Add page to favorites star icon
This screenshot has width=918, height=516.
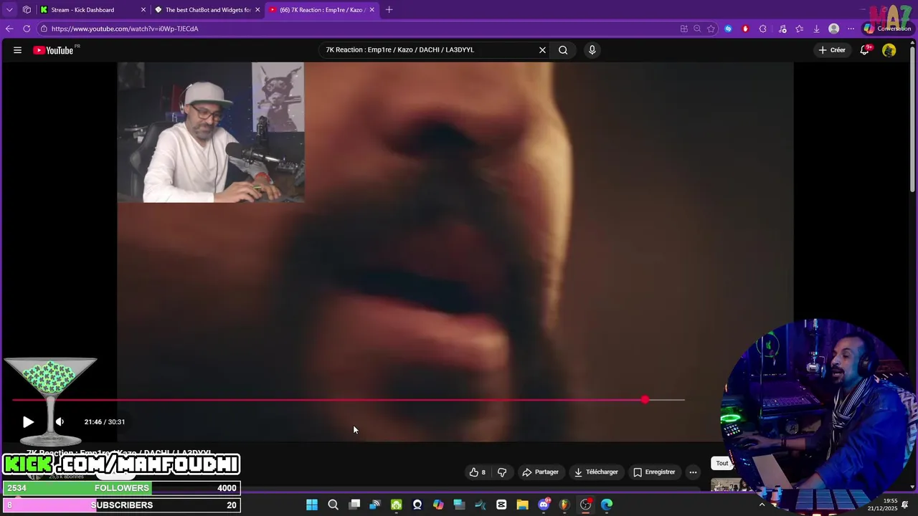711,29
